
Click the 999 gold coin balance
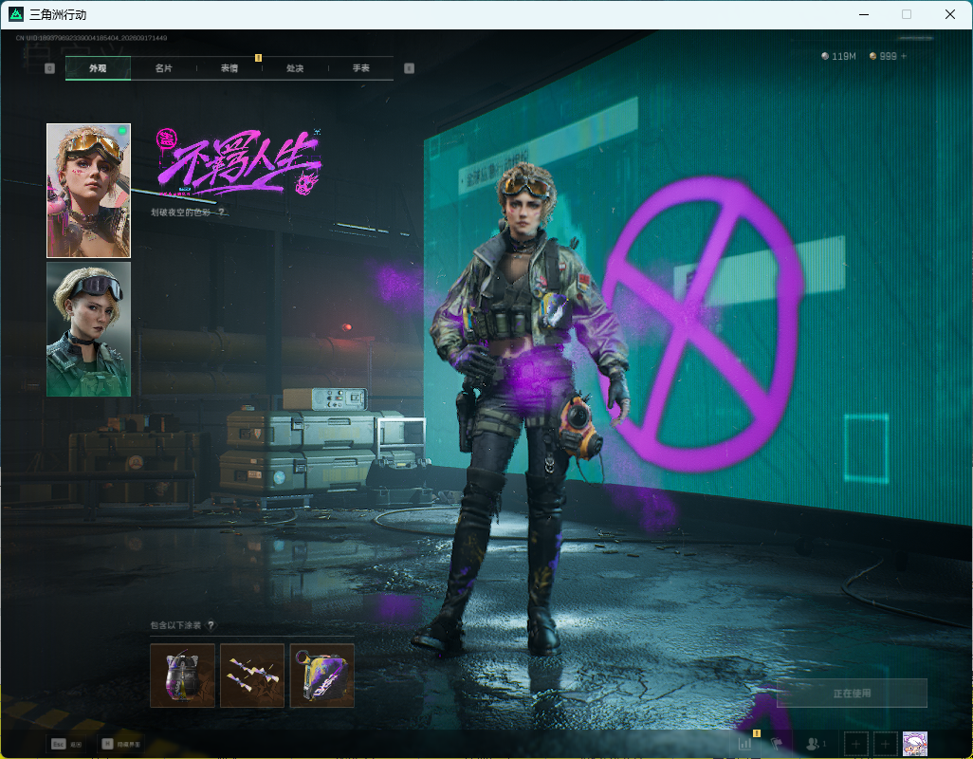click(x=882, y=56)
